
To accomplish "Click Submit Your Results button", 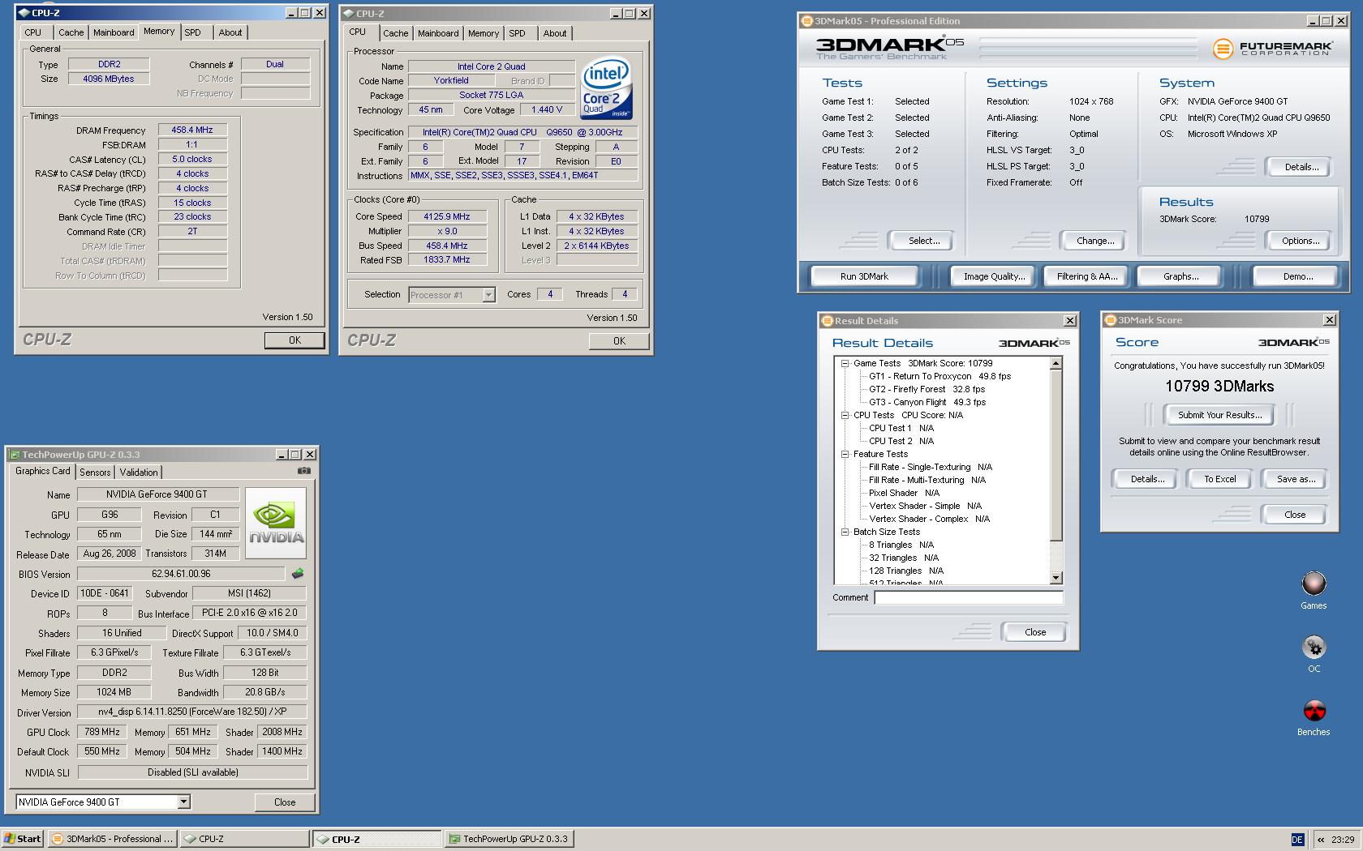I will pos(1219,415).
